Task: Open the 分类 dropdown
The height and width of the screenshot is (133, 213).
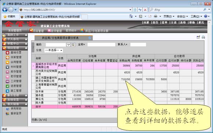Action: (54, 50)
